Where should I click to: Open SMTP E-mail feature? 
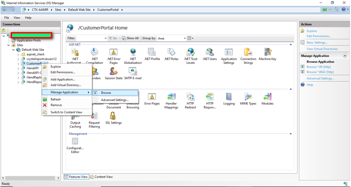click(x=133, y=74)
